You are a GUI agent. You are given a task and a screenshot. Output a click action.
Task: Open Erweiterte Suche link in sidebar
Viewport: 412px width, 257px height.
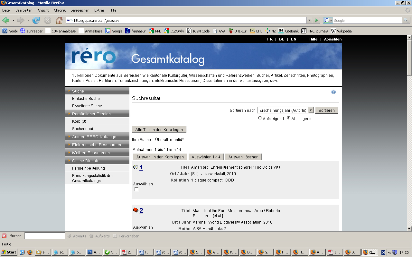tap(87, 106)
